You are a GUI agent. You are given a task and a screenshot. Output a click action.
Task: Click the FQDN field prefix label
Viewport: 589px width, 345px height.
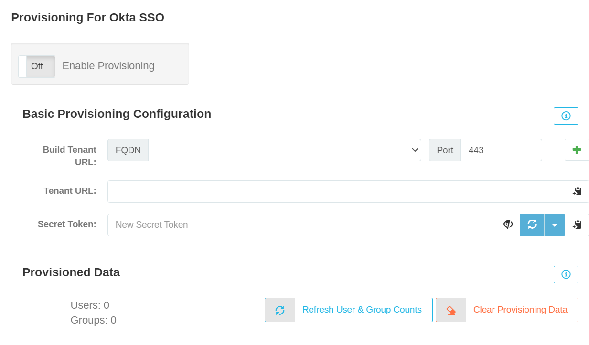point(128,150)
